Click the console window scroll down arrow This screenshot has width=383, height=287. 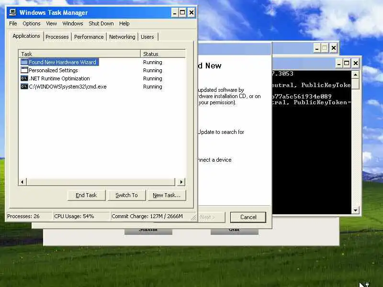coord(355,210)
